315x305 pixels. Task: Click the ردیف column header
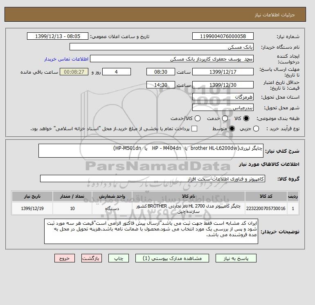tap(293, 196)
